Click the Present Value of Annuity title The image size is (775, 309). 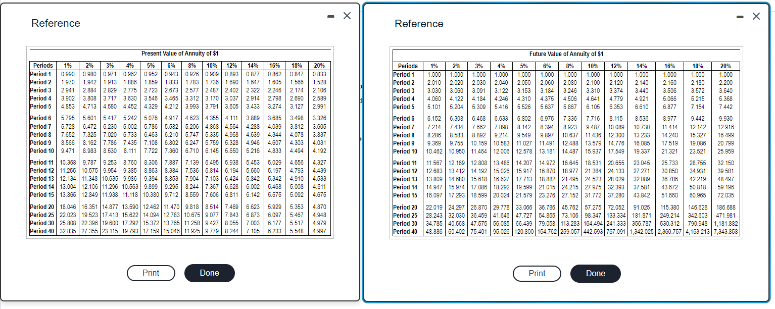click(179, 54)
